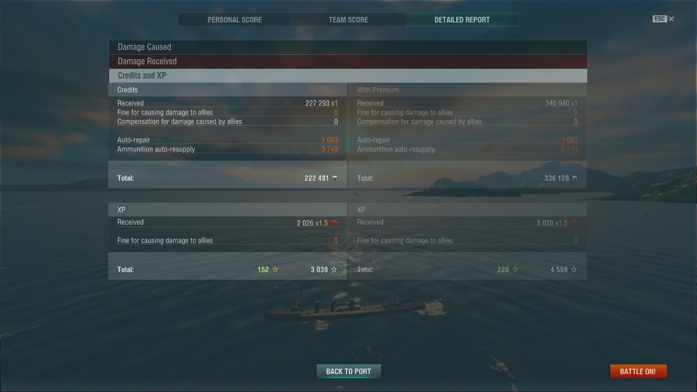Click the ESC key indicator

660,19
